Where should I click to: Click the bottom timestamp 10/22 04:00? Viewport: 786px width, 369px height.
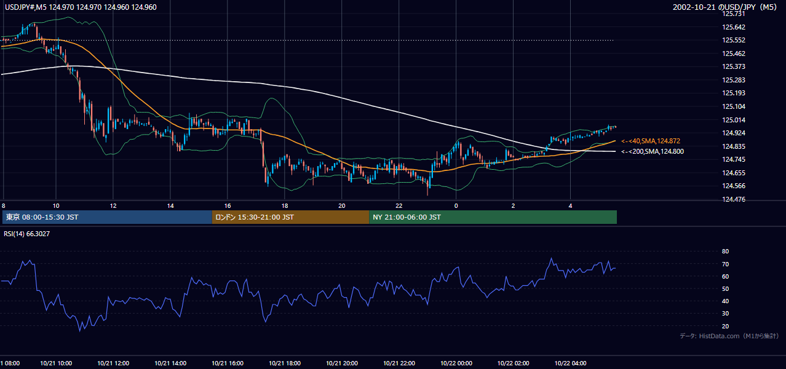tap(570, 363)
